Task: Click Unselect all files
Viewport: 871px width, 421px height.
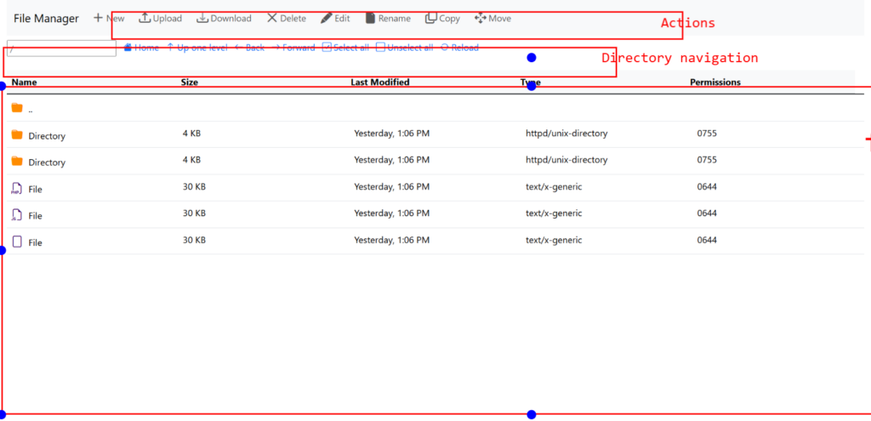Action: [404, 48]
